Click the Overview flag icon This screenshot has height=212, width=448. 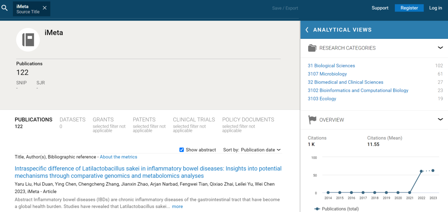[312, 120]
